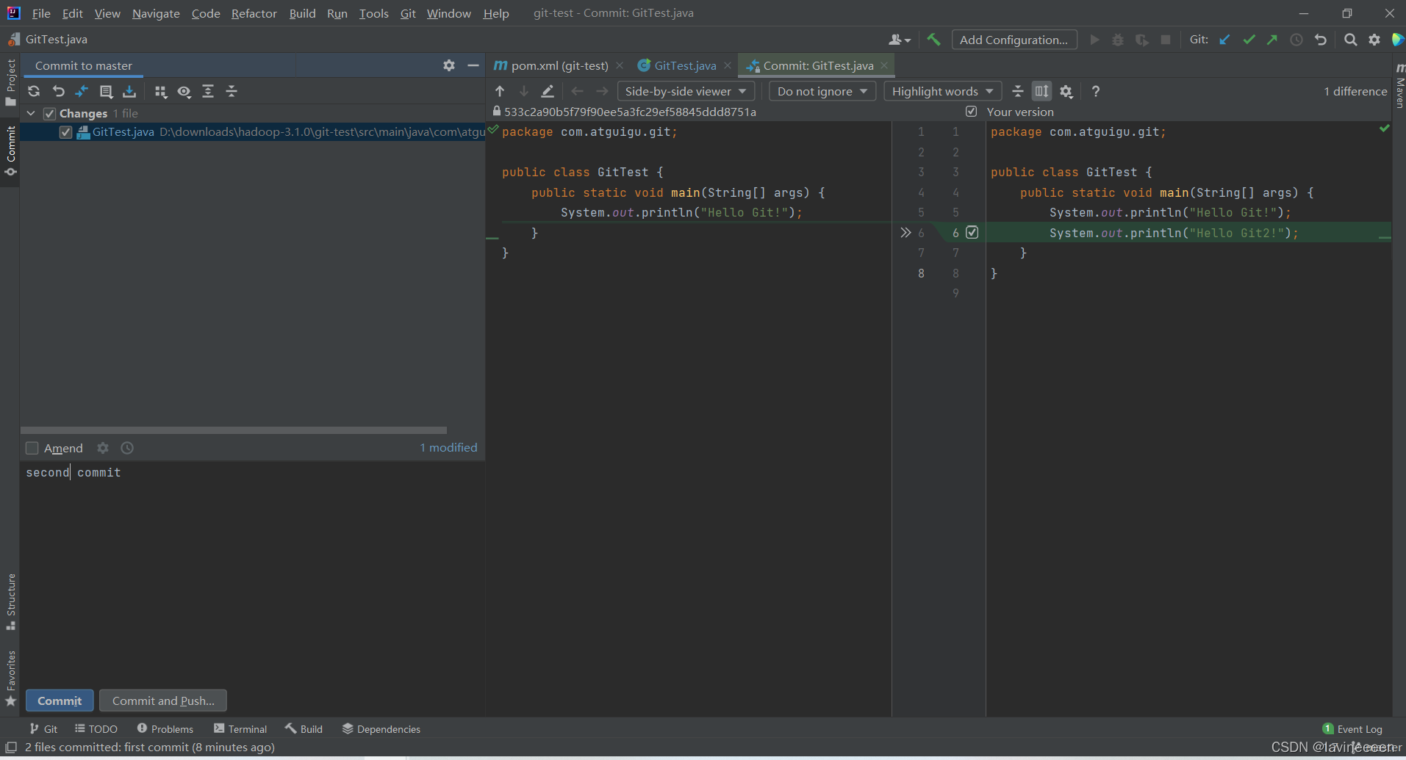Open Search Everywhere magnifier

[x=1351, y=40]
